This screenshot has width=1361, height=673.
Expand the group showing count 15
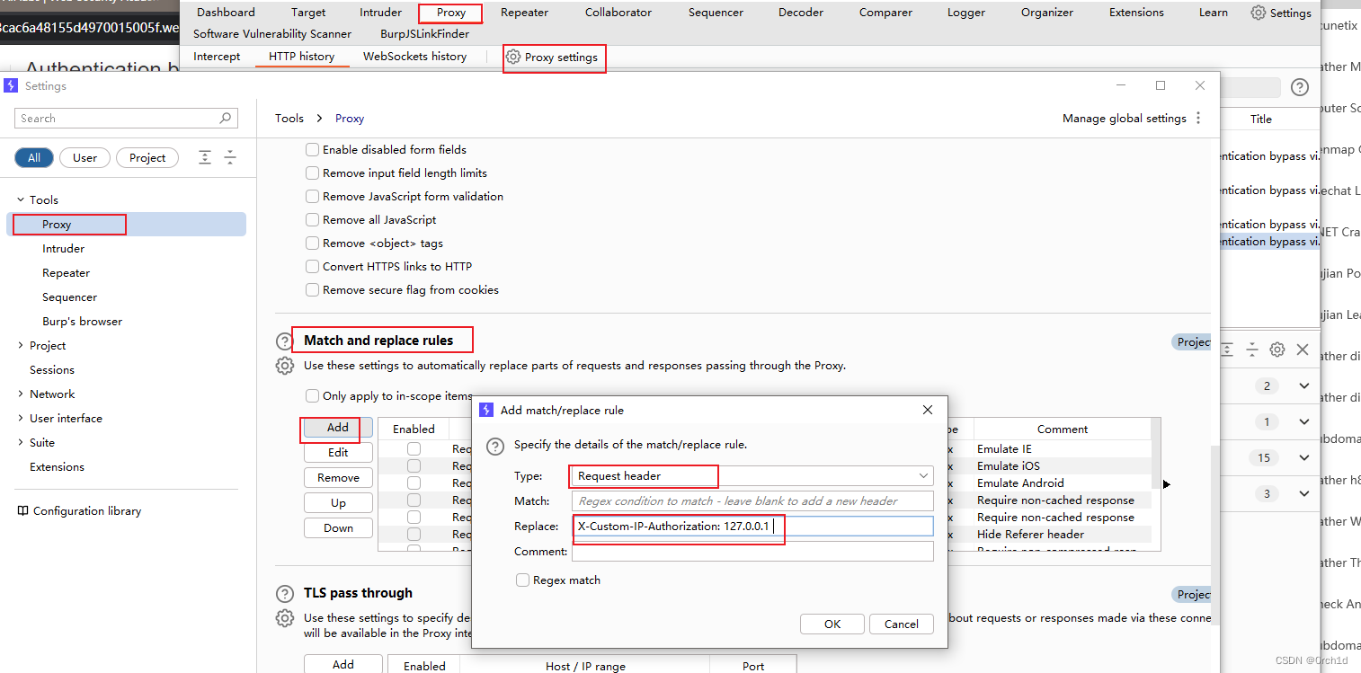click(1303, 458)
